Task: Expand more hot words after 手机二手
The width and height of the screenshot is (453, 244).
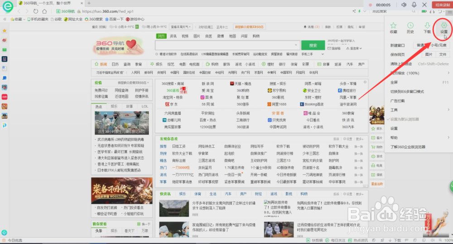Action: pyautogui.click(x=323, y=54)
